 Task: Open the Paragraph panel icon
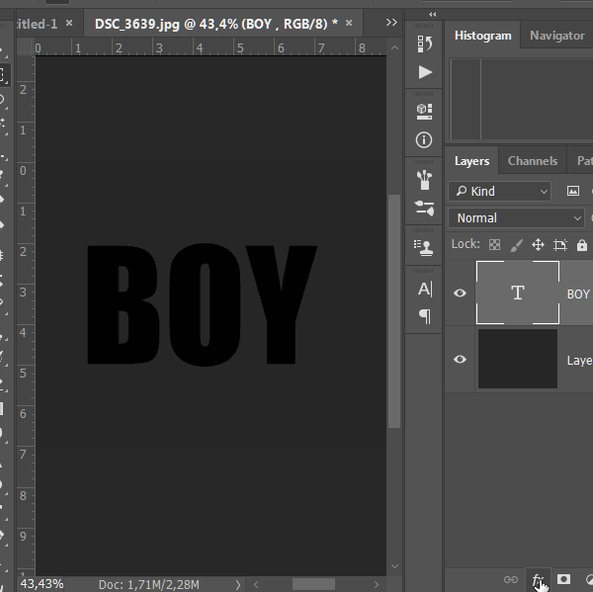[425, 316]
